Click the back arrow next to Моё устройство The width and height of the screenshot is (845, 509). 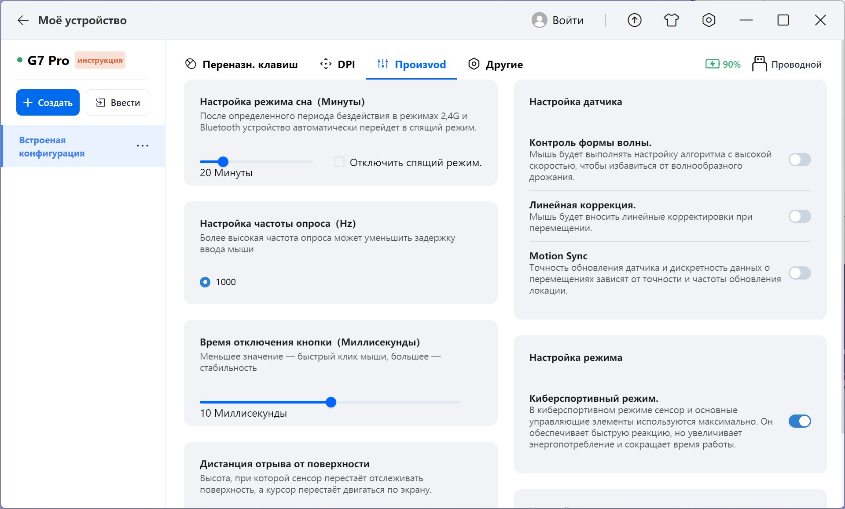[23, 20]
